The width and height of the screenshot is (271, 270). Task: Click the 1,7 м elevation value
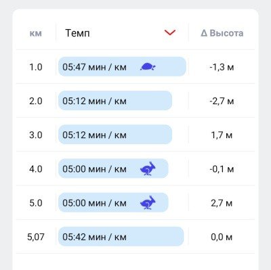click(x=222, y=135)
